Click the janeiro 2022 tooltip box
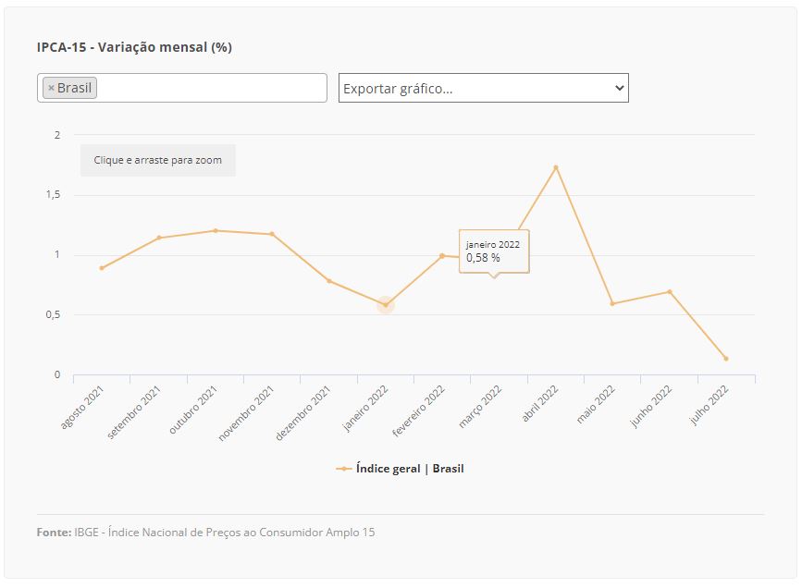 coord(494,251)
